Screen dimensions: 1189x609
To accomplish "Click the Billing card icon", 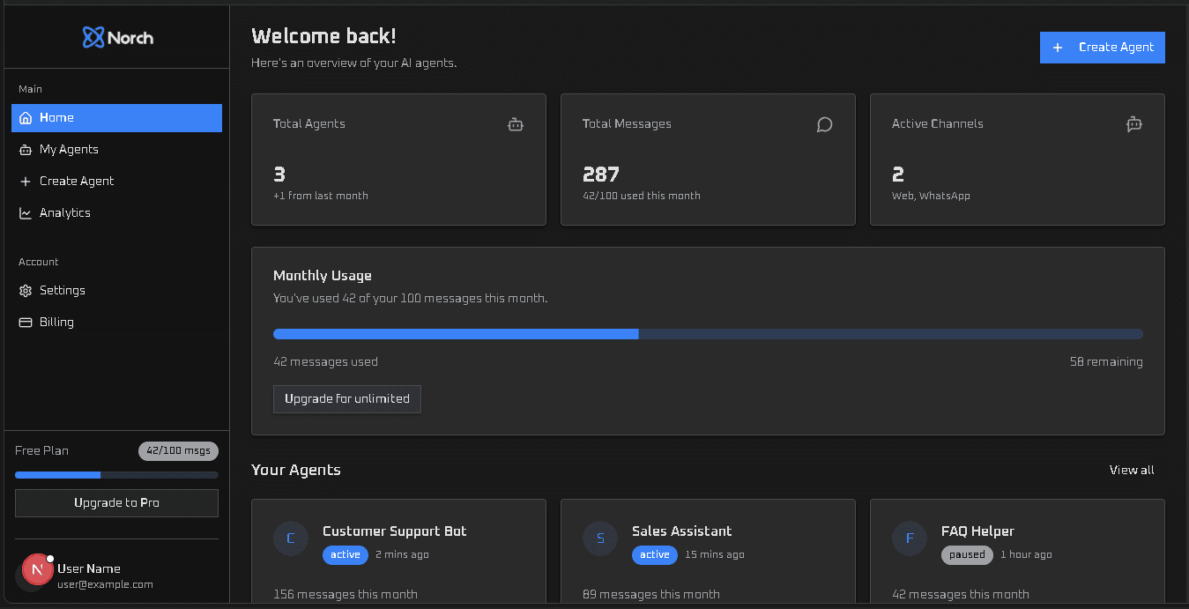I will coord(26,322).
